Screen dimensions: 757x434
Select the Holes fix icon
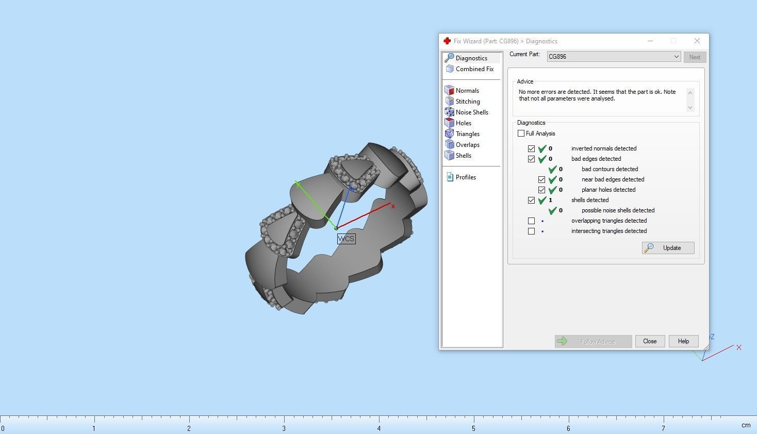click(x=449, y=123)
